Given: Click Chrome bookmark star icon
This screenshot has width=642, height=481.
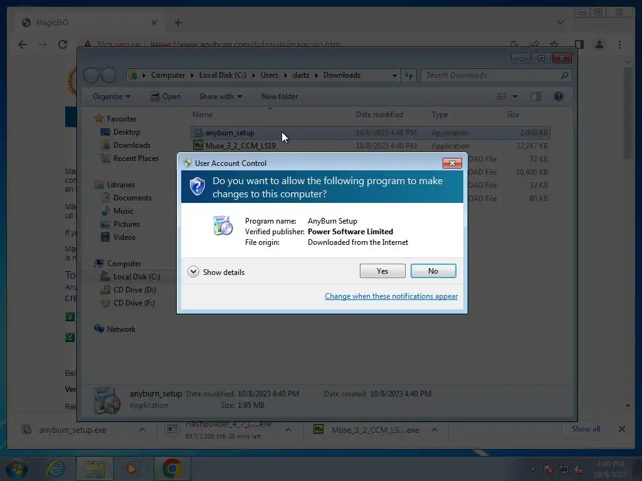Looking at the screenshot, I should [x=554, y=44].
